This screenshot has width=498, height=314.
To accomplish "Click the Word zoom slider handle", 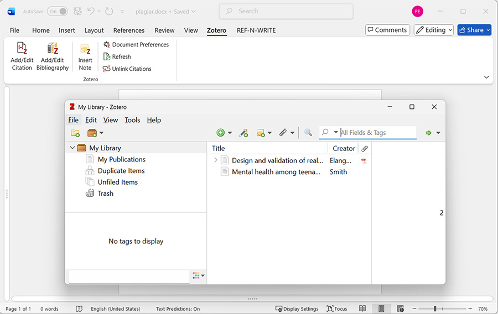I will click(435, 308).
